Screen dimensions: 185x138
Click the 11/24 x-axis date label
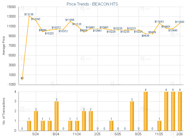pos(77,134)
